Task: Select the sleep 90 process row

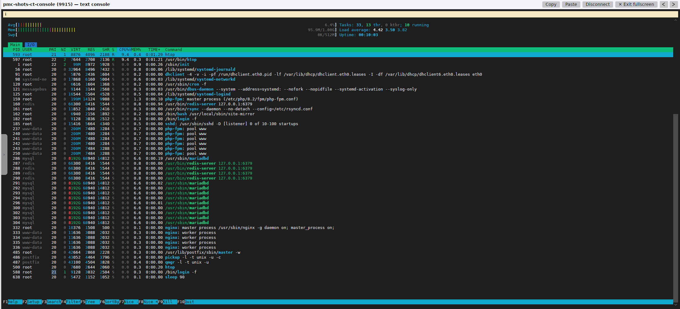Action: pyautogui.click(x=338, y=277)
